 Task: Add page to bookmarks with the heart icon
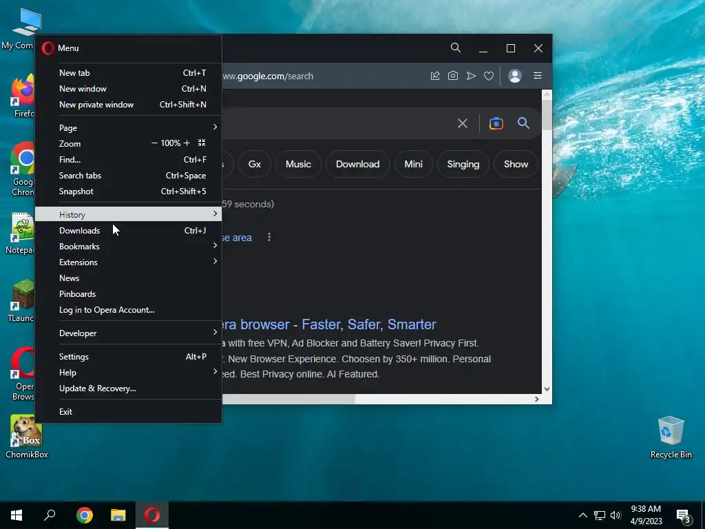coord(489,76)
